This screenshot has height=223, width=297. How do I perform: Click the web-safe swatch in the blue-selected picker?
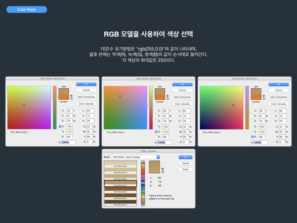(264, 98)
